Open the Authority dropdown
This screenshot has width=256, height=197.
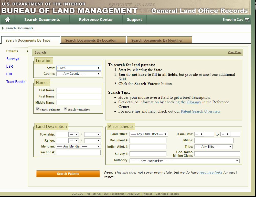click(x=185, y=161)
